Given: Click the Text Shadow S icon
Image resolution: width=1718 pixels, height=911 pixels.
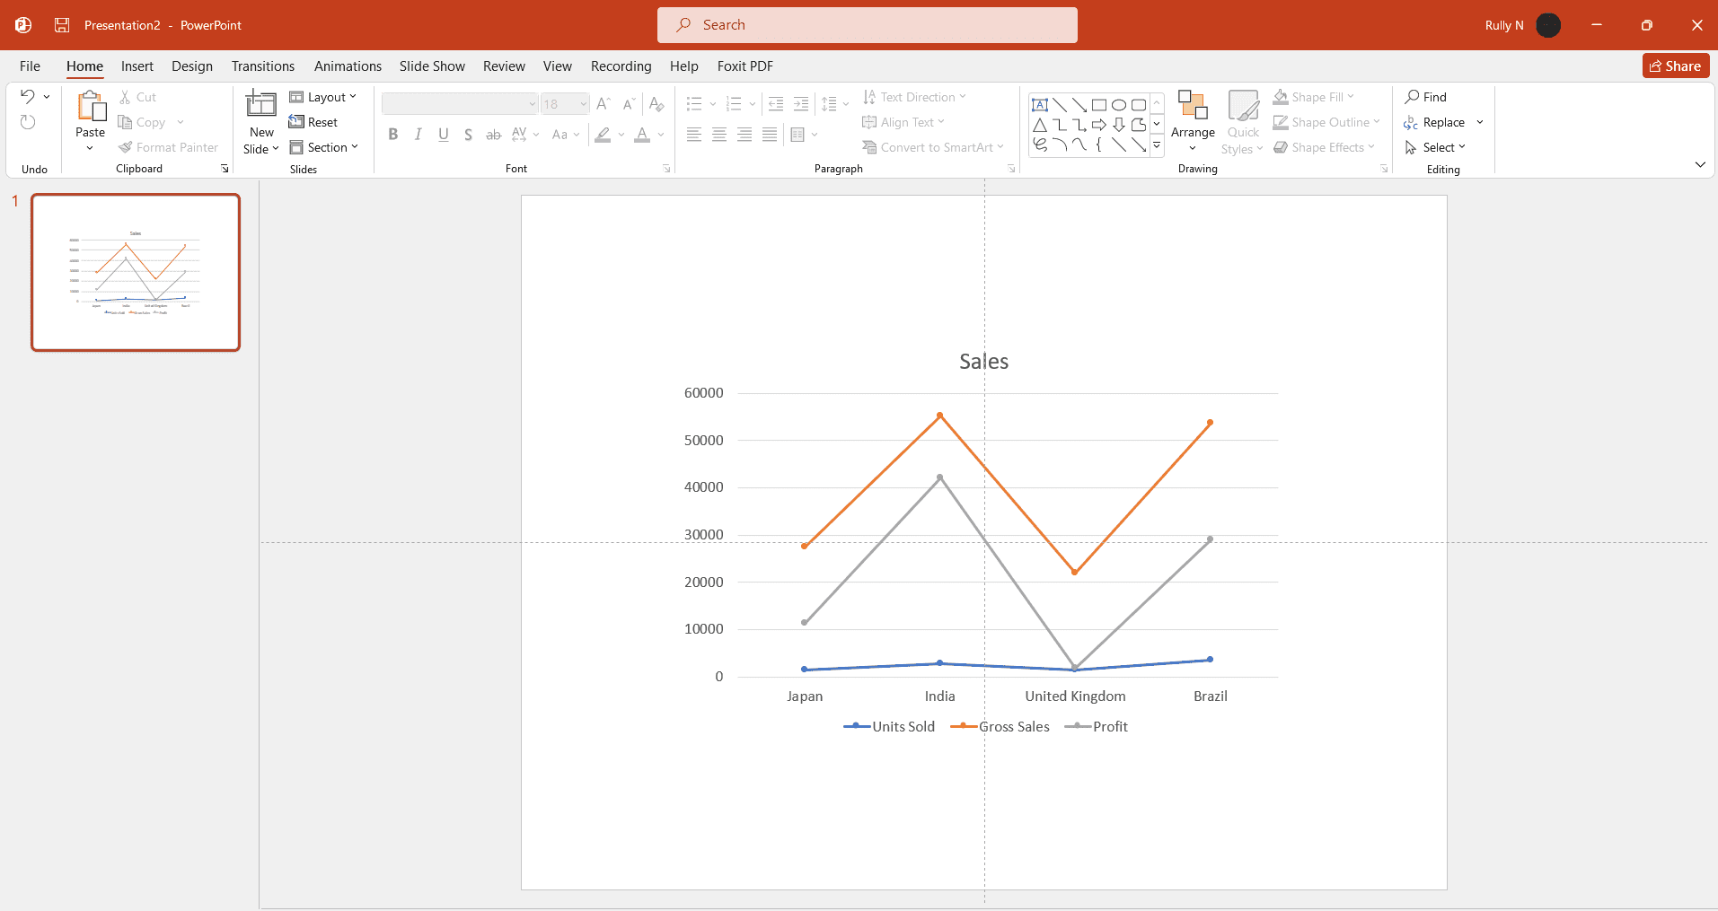Looking at the screenshot, I should click(x=468, y=135).
